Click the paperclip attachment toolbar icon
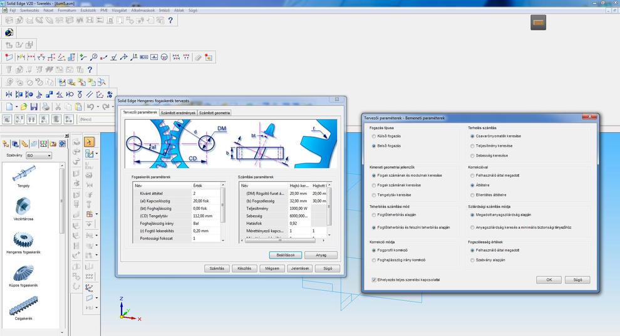The height and width of the screenshot is (336, 620). click(x=198, y=58)
